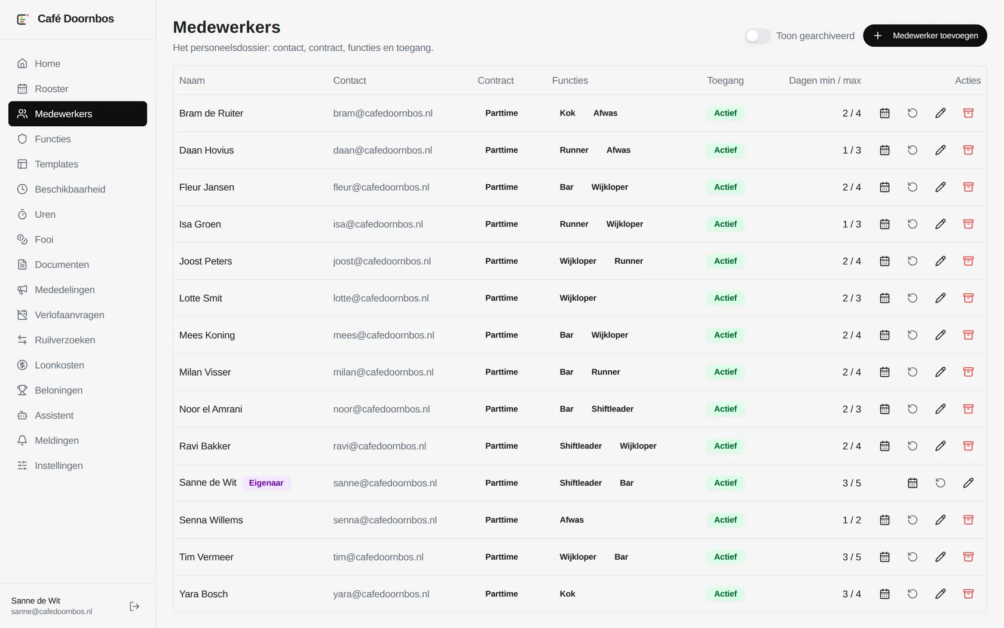Open calendar icon for Yara Bosch
Image resolution: width=1004 pixels, height=628 pixels.
coord(884,594)
